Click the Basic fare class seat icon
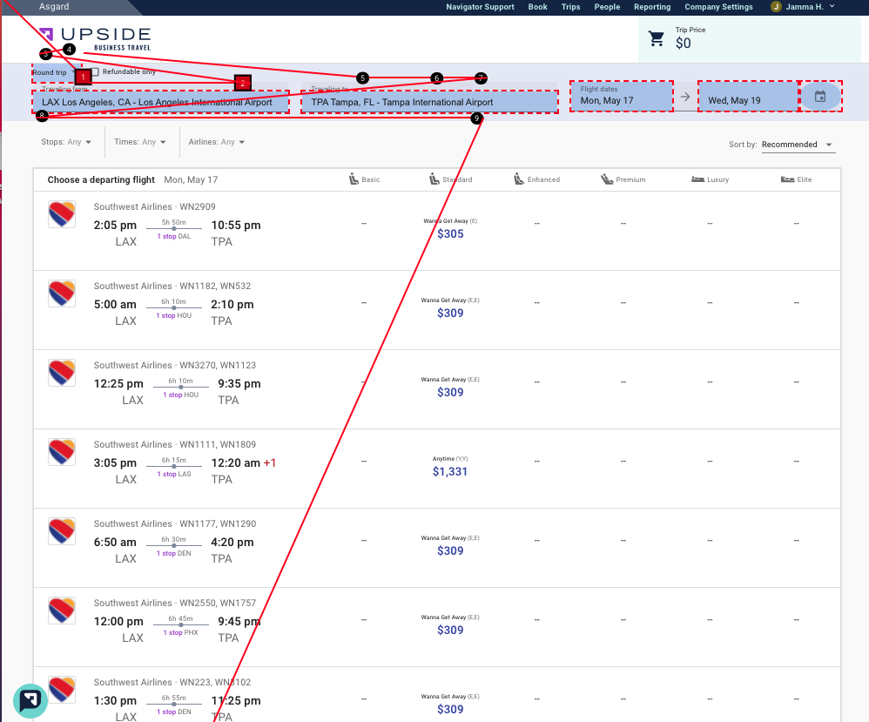The width and height of the screenshot is (869, 722). (x=354, y=179)
